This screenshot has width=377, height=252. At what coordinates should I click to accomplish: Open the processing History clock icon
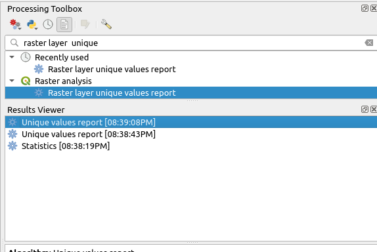click(x=48, y=24)
